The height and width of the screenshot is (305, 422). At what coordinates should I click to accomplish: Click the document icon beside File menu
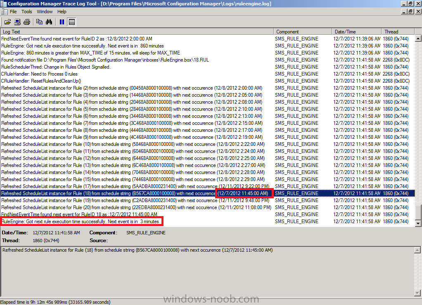coord(4,12)
